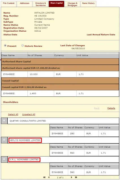Select the Present radio button
The height and width of the screenshot is (180, 120).
click(5, 45)
